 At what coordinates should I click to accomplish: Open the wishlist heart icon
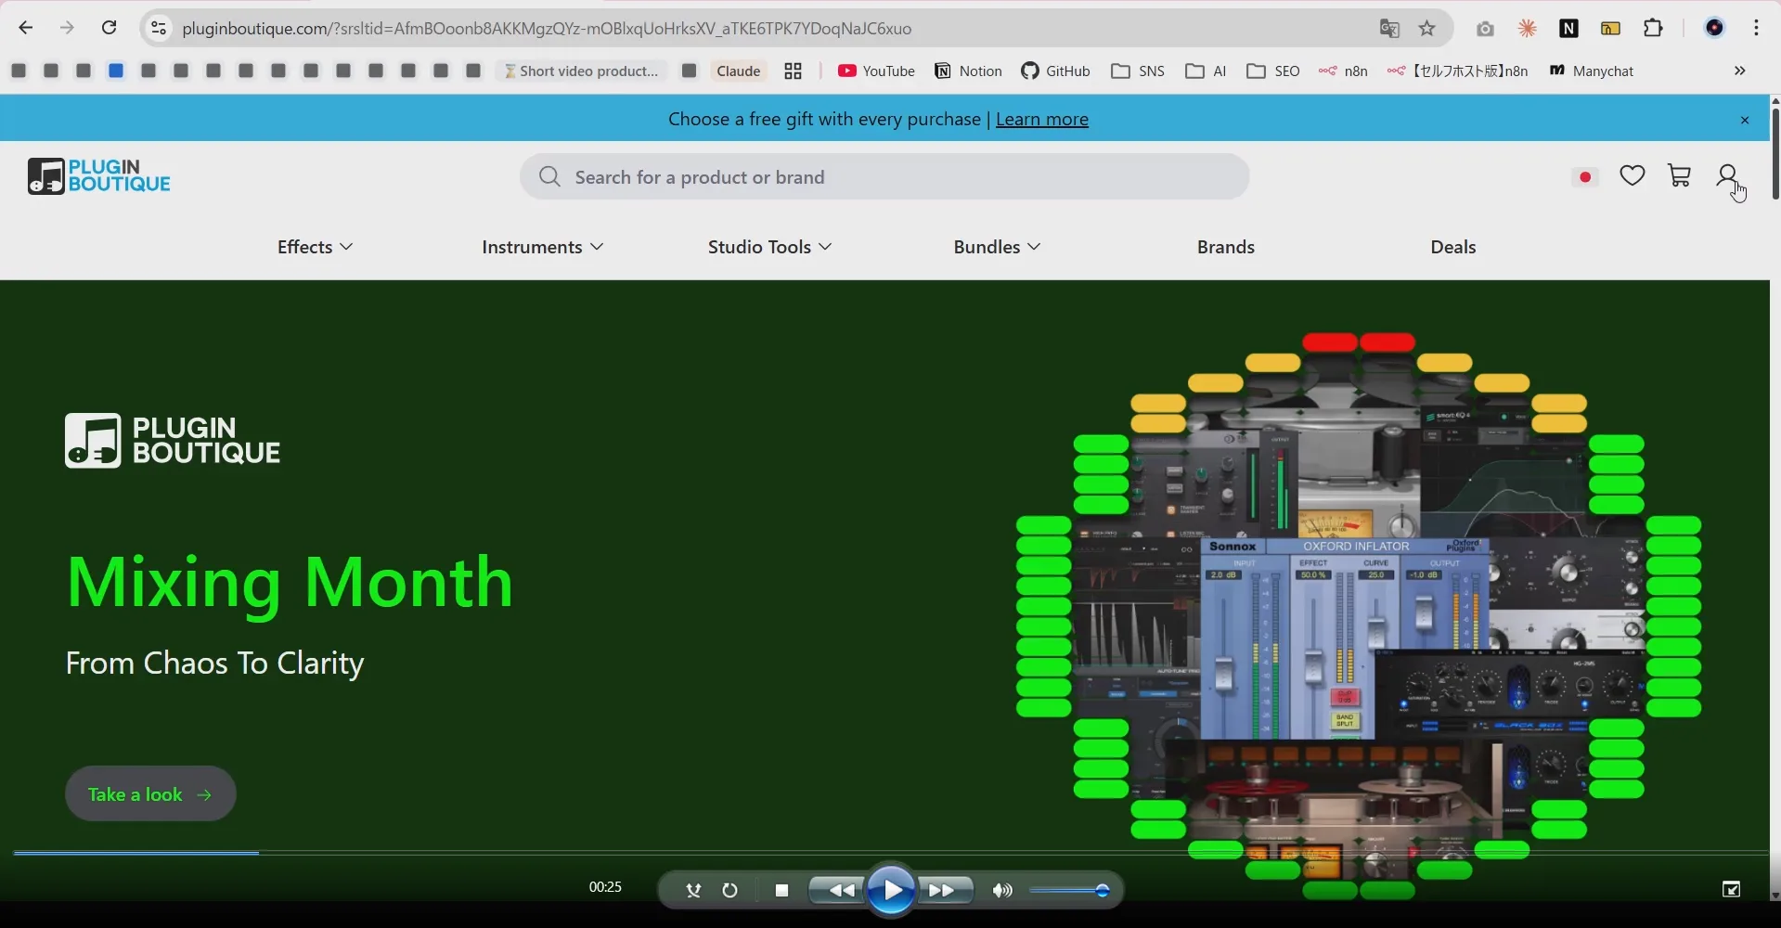point(1633,174)
